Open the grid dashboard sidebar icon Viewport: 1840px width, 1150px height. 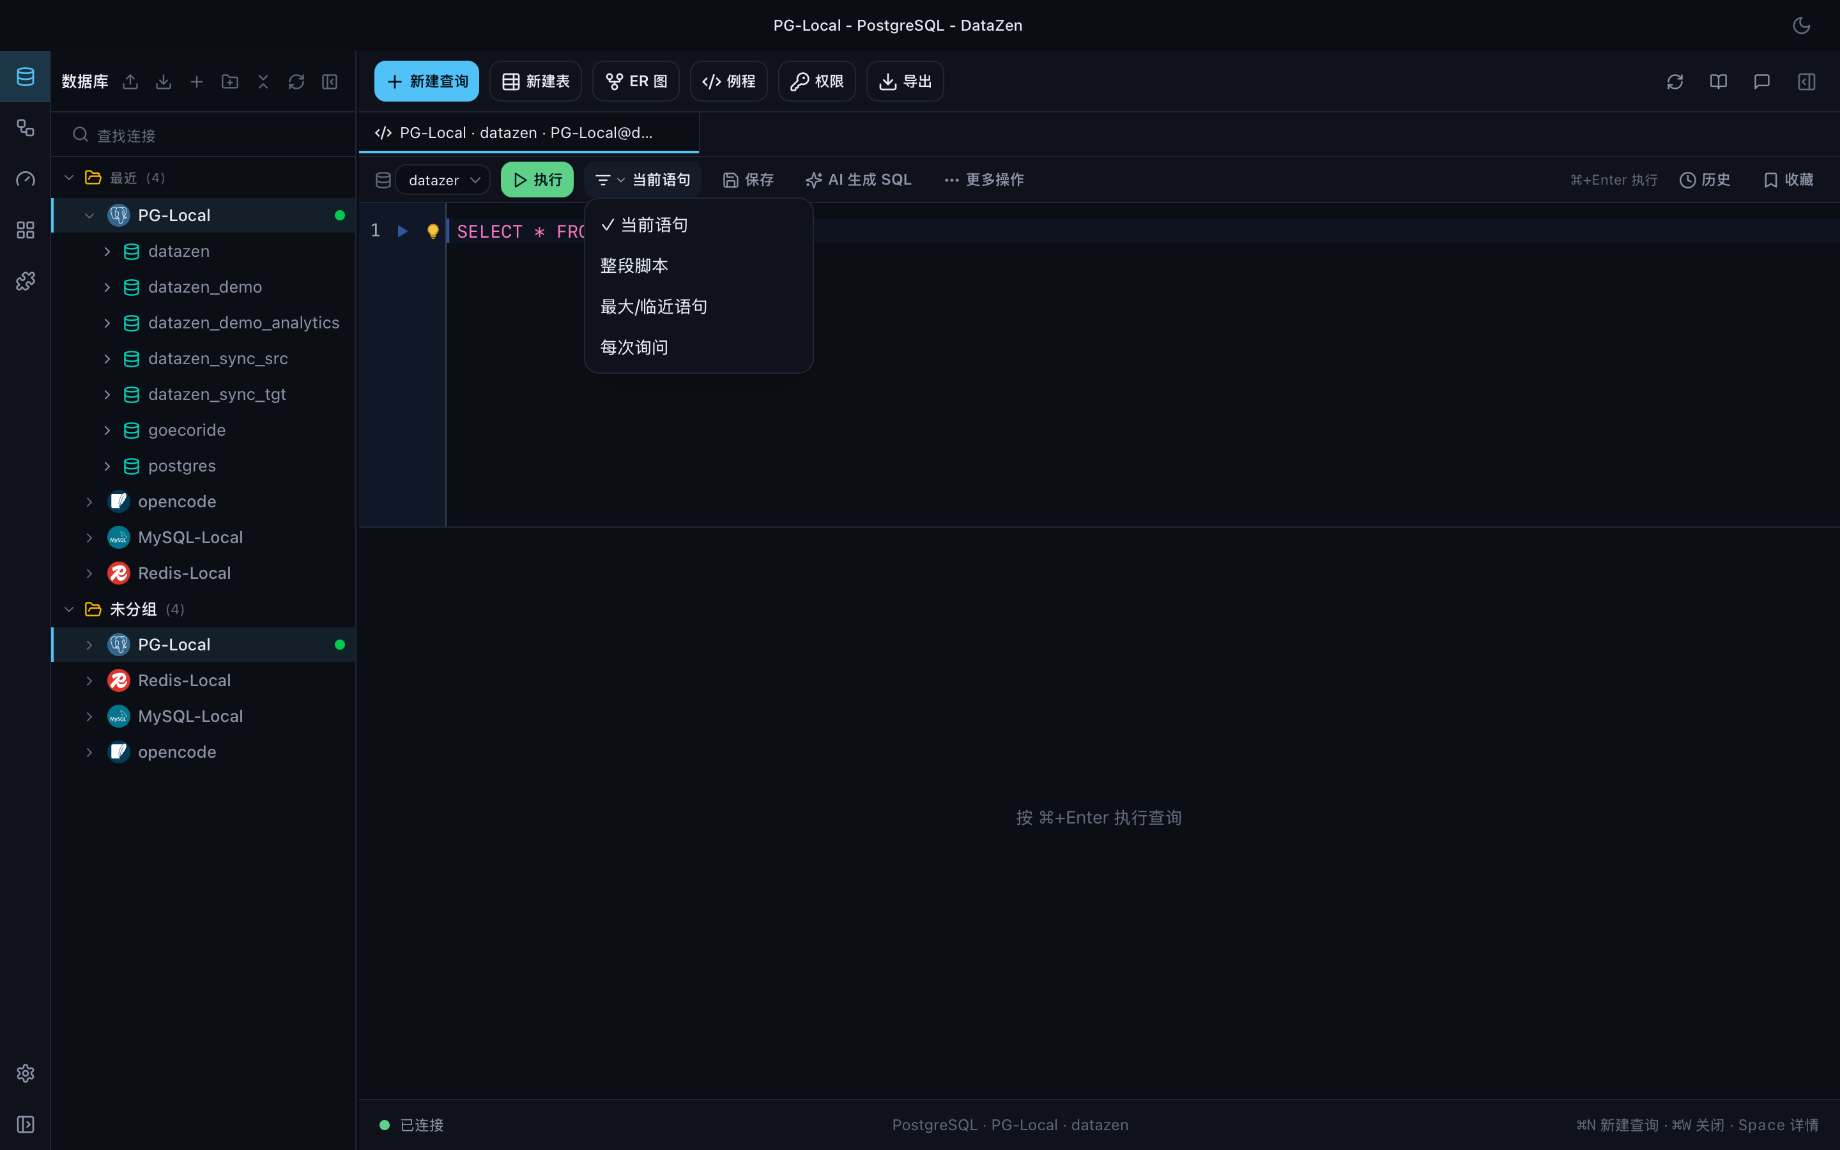[25, 230]
